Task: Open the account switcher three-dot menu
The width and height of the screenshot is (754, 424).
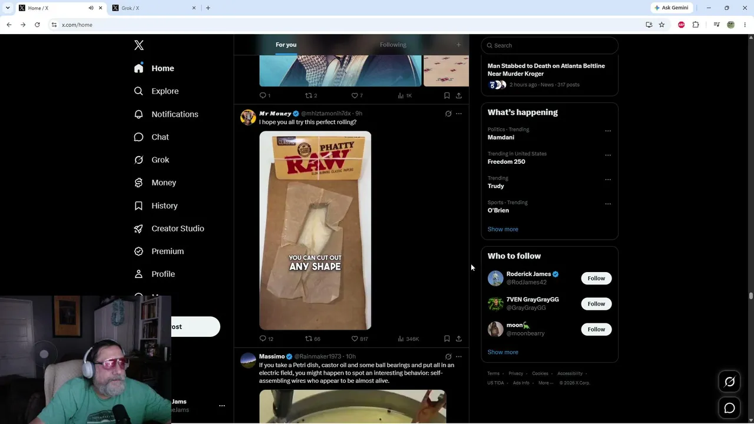Action: pos(222,406)
